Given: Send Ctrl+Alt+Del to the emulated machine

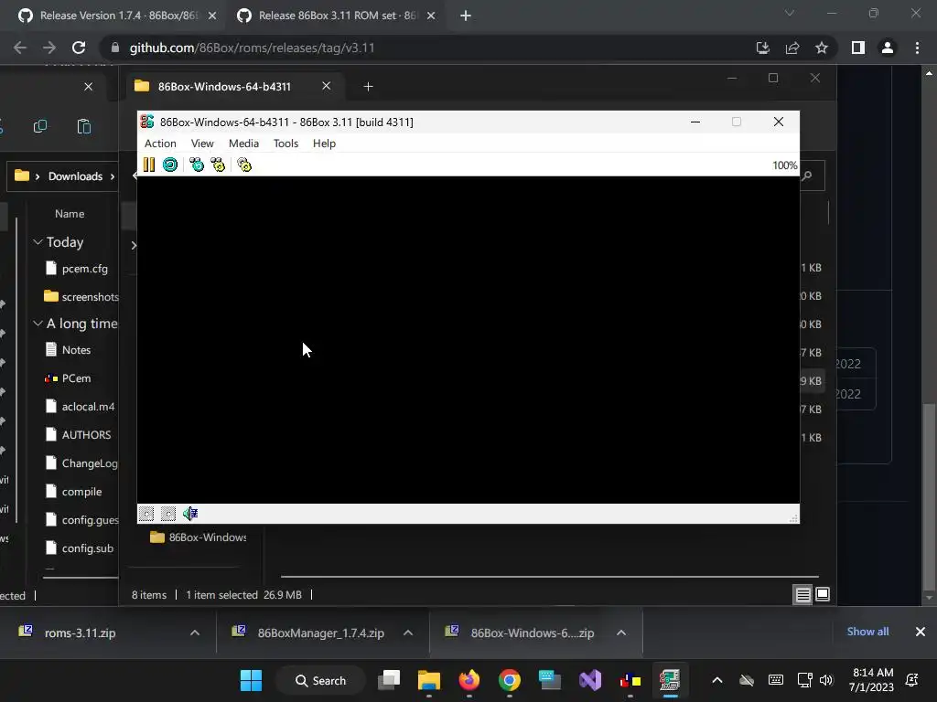Looking at the screenshot, I should tap(197, 165).
